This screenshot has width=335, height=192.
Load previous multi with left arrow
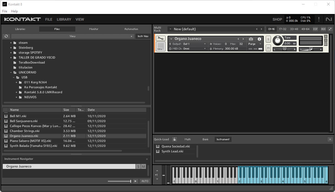pyautogui.click(x=257, y=29)
